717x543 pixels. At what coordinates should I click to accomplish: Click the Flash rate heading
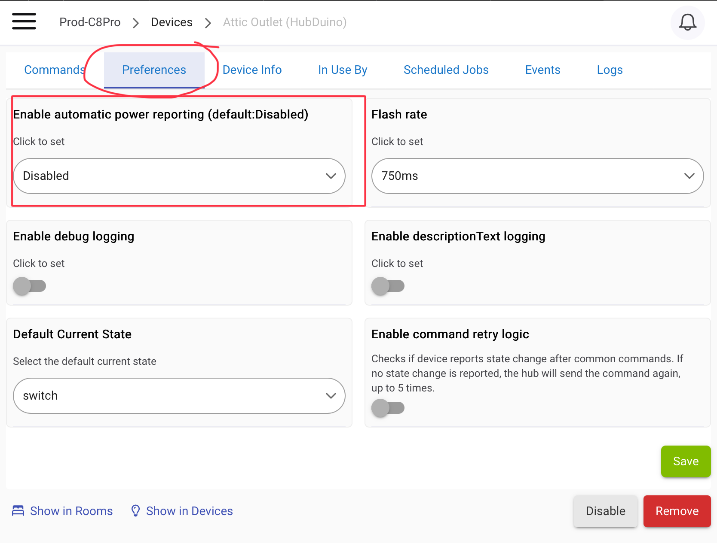coord(399,115)
